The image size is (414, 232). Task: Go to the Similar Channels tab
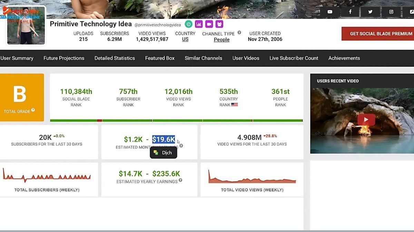203,58
